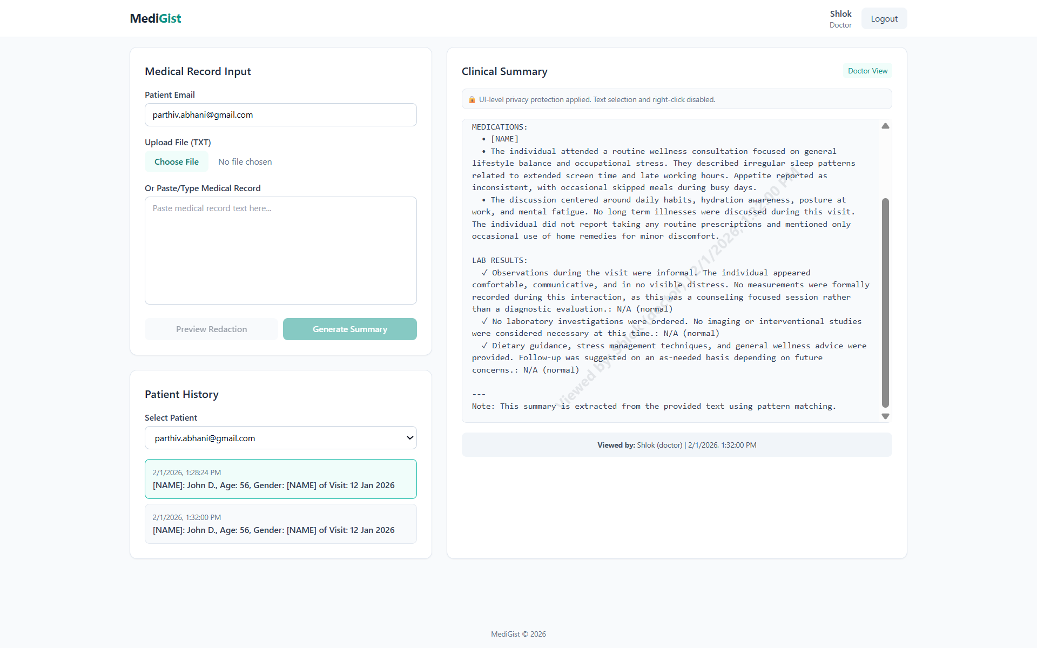Click the chevron on the patient selector
The image size is (1037, 648).
(409, 438)
